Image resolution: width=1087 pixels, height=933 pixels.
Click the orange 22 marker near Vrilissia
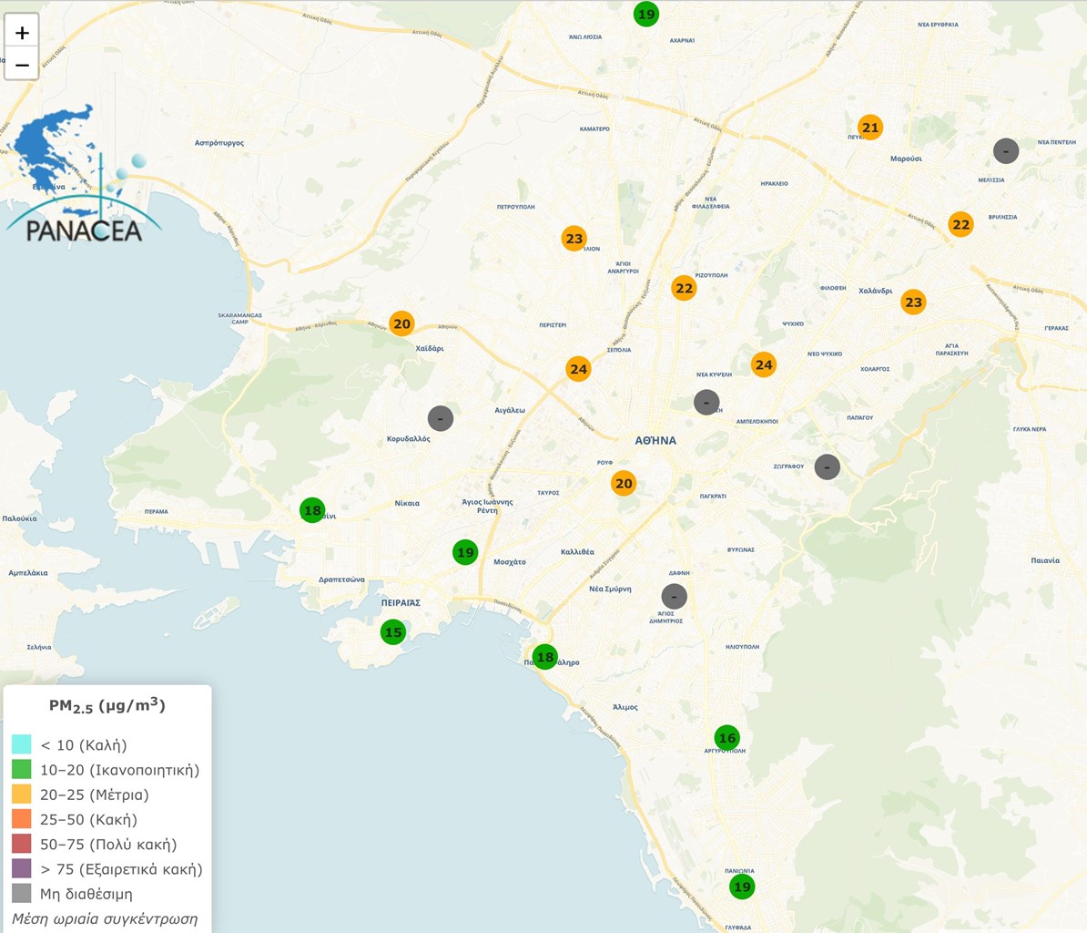960,225
